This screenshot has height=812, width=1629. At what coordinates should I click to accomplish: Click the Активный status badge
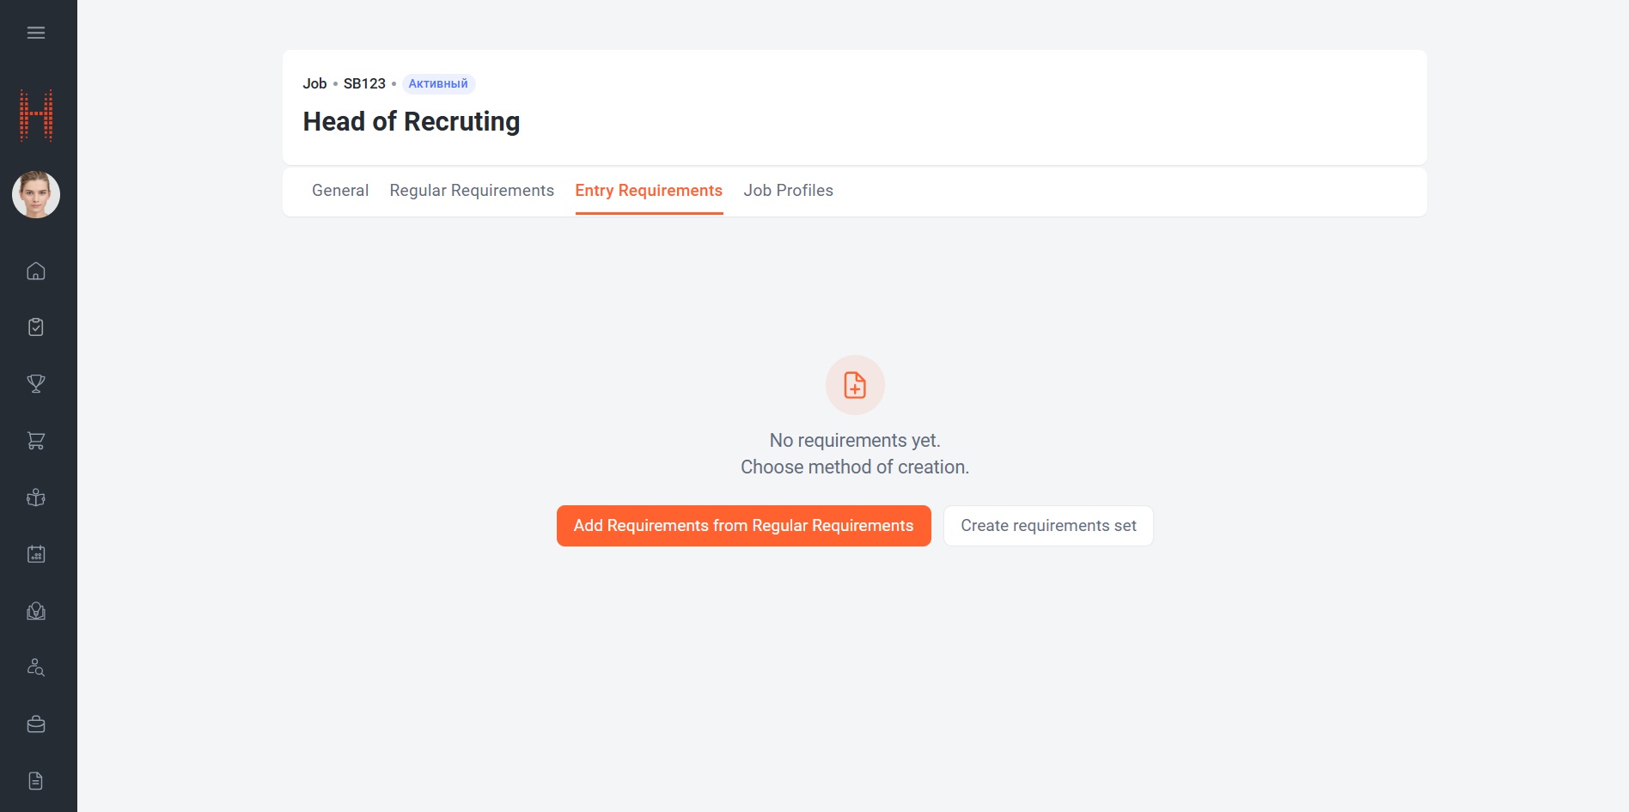coord(438,83)
